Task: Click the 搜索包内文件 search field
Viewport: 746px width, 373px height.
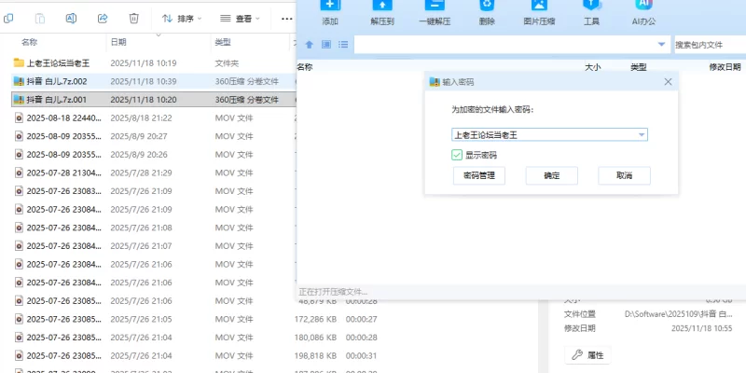Action: coord(708,44)
